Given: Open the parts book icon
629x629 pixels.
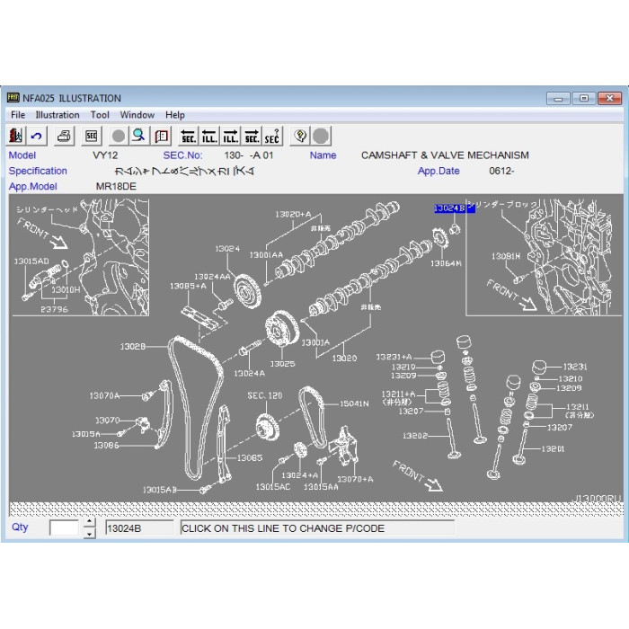Looking at the screenshot, I should [161, 136].
